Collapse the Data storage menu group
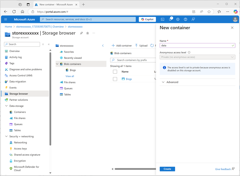The height and width of the screenshot is (176, 240). click(x=6, y=106)
